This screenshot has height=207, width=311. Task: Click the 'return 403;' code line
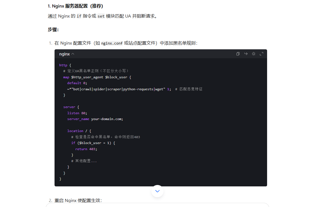click(86, 149)
